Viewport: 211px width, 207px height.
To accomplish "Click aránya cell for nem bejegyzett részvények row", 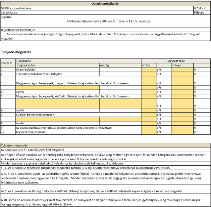I will 182,128.
